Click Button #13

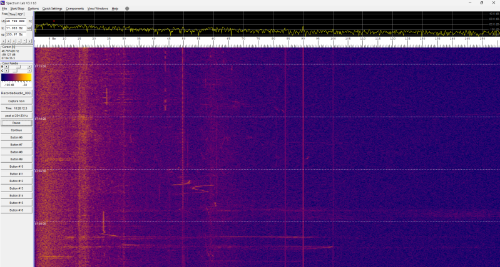click(x=16, y=188)
